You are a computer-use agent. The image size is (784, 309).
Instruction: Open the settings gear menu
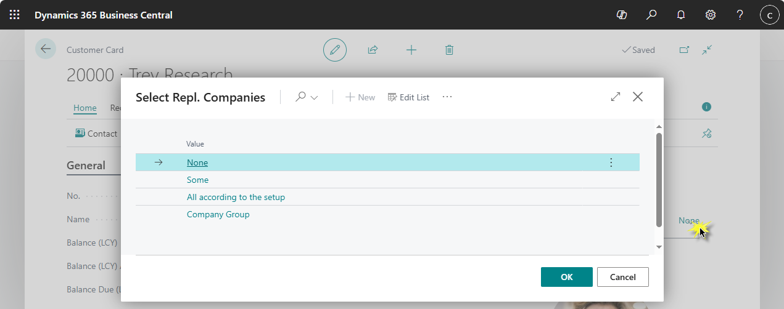point(711,15)
